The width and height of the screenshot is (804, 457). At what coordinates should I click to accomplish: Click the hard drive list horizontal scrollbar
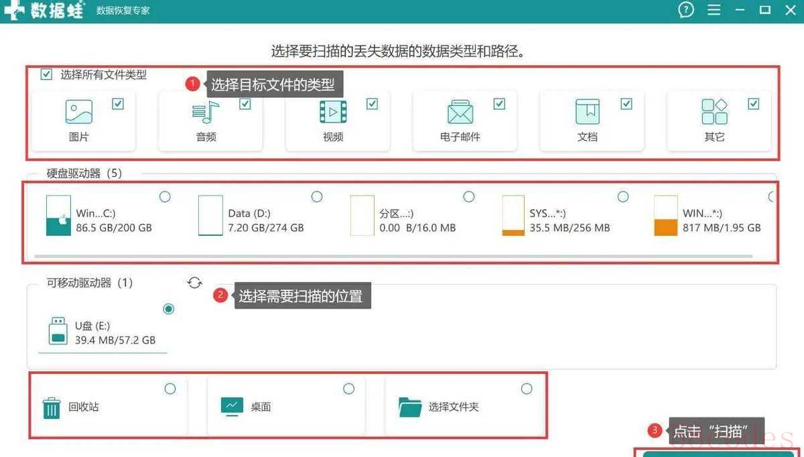(x=393, y=256)
